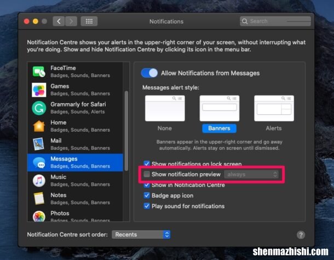334x260 pixels.
Task: Uncheck the Badge app icon checkbox
Action: [147, 196]
